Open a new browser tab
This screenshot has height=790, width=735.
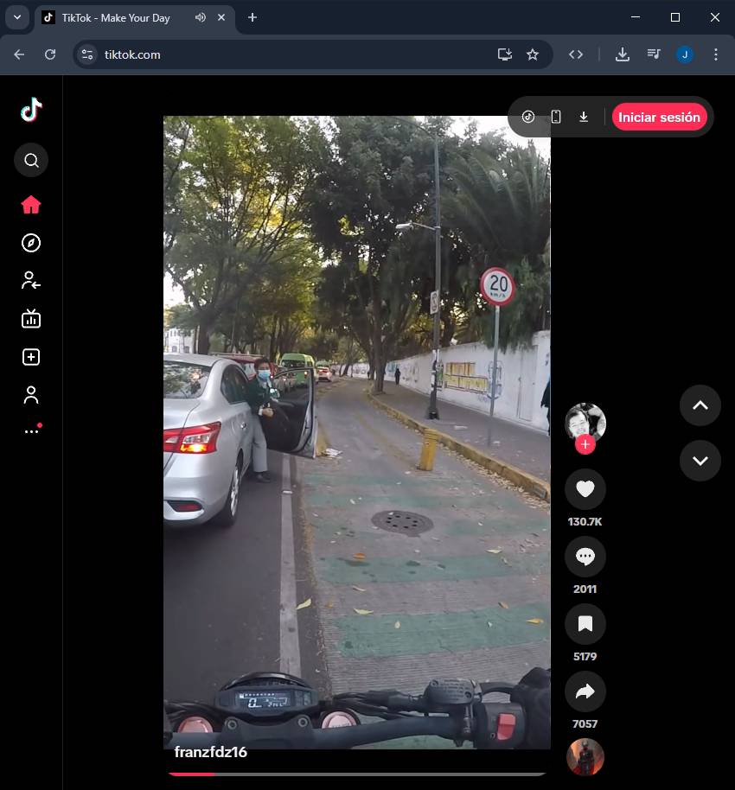[x=252, y=17]
